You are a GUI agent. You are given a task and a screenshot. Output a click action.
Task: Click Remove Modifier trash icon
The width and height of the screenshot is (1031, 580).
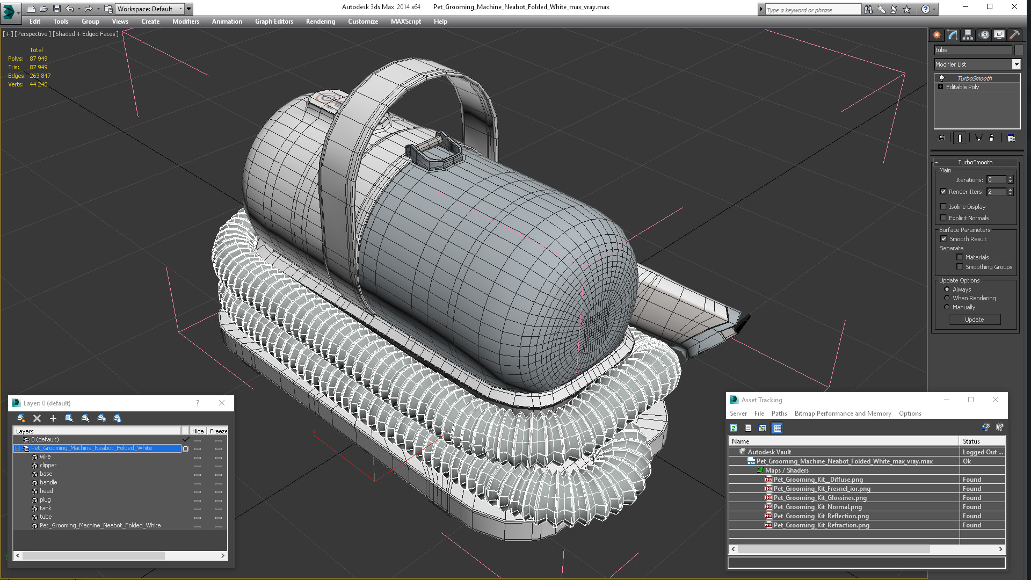[x=992, y=138]
